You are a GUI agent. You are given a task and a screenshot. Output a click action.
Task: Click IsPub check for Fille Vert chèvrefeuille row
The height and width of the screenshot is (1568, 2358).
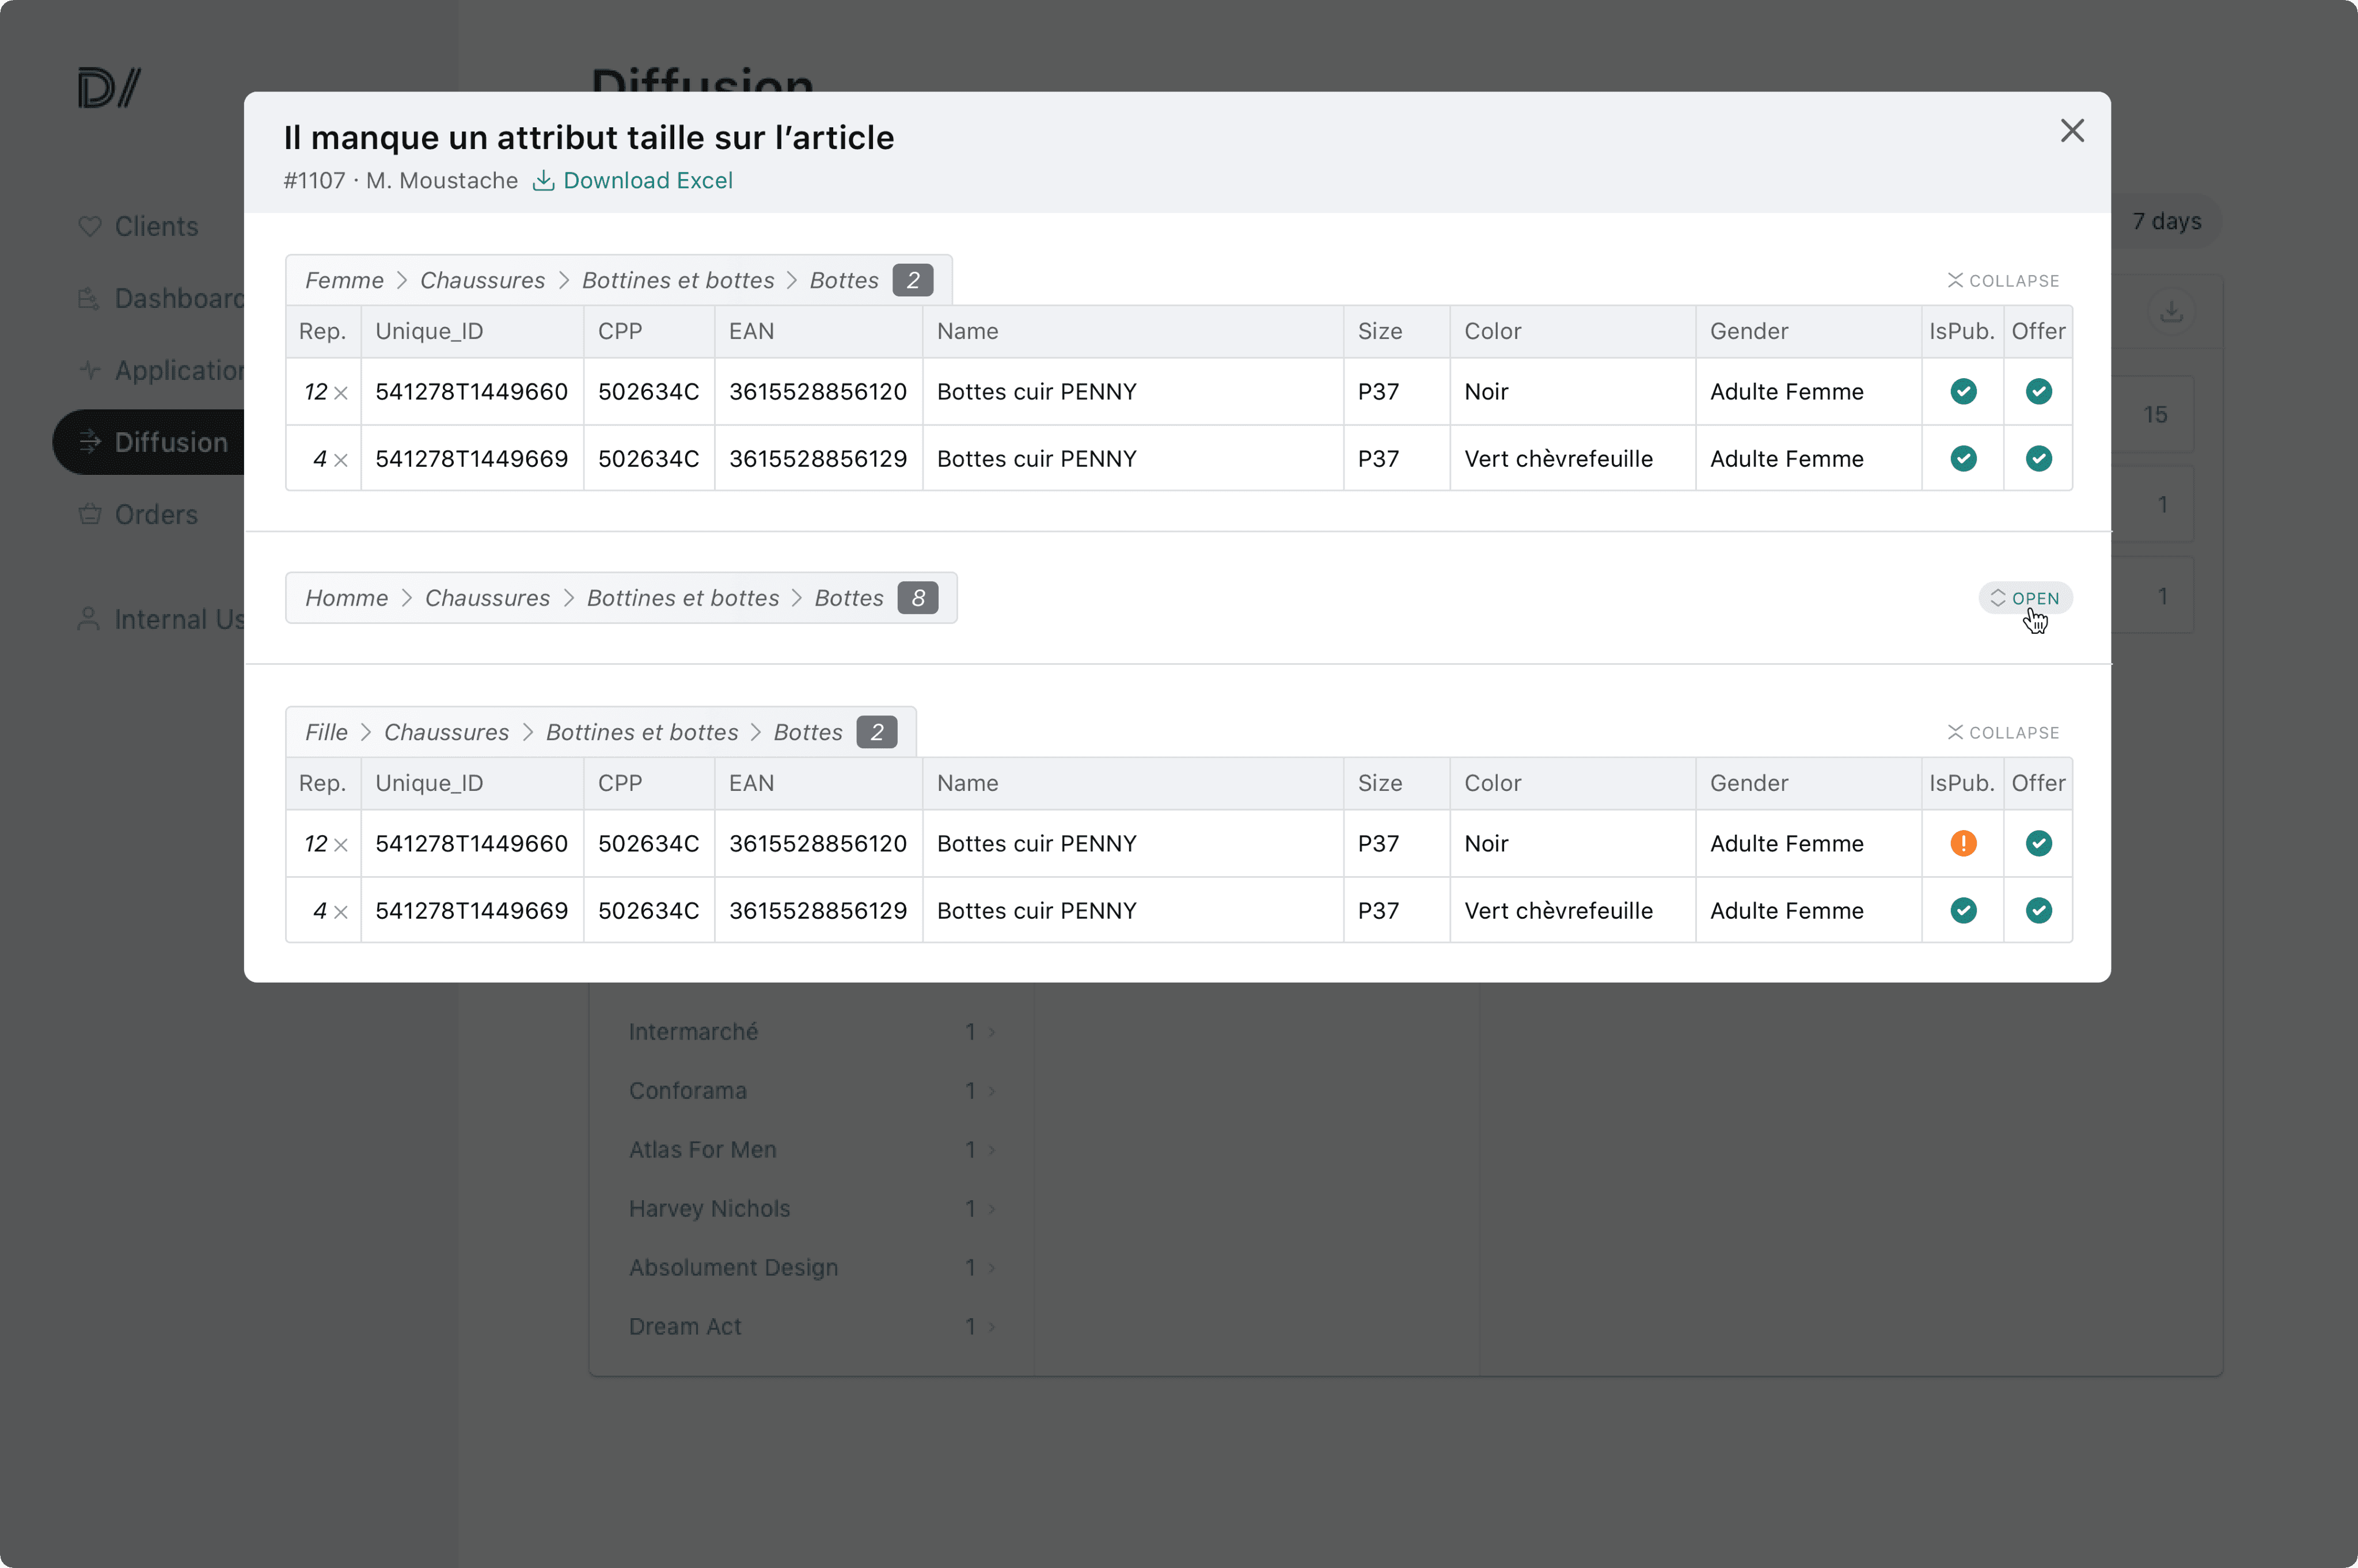(1963, 911)
